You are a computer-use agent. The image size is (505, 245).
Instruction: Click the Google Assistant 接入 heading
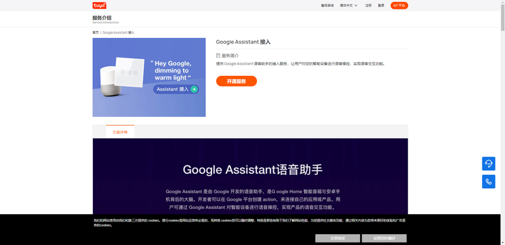pos(243,42)
